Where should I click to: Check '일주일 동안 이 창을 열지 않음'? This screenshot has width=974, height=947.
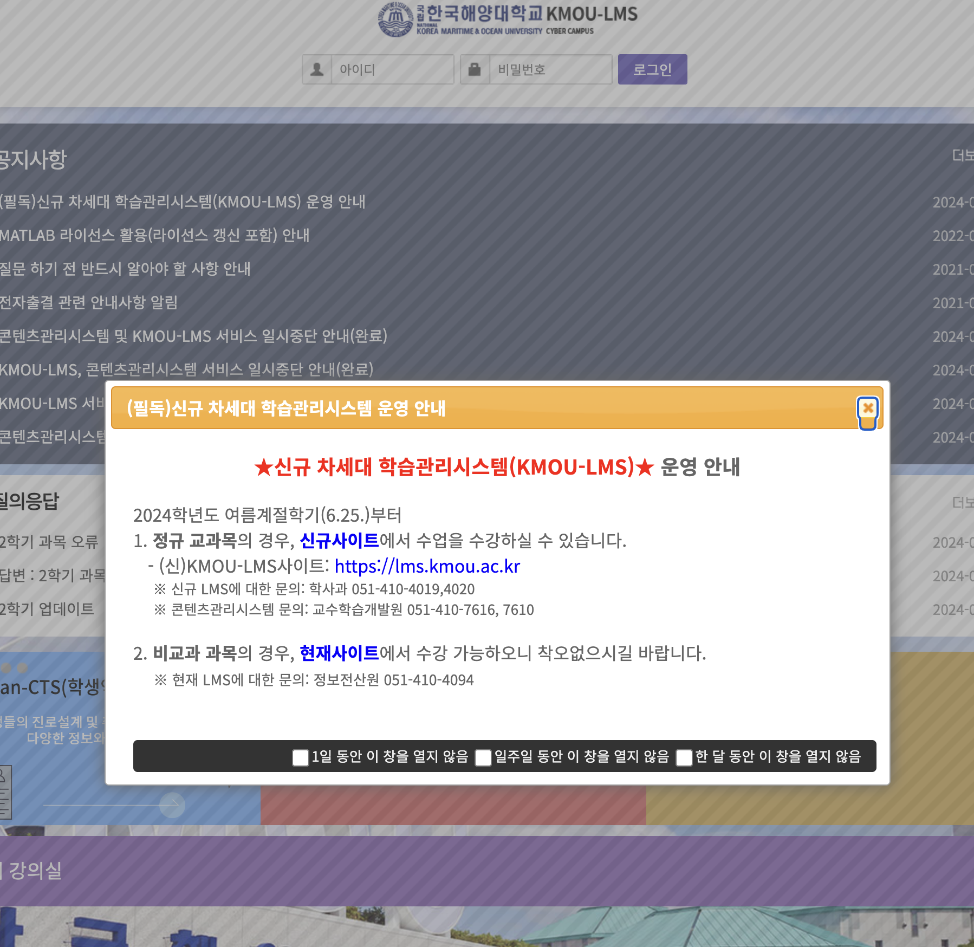pos(483,757)
